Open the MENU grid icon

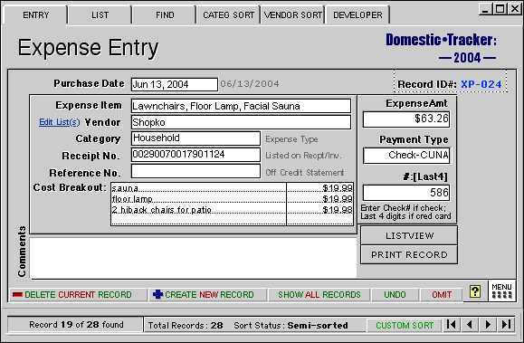click(x=501, y=291)
